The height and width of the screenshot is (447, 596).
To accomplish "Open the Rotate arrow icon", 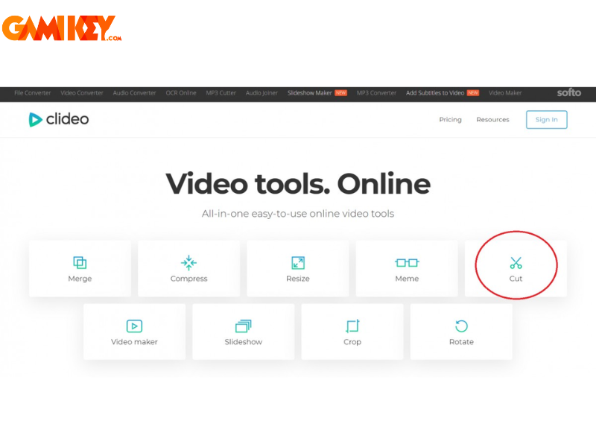I will coord(461,326).
